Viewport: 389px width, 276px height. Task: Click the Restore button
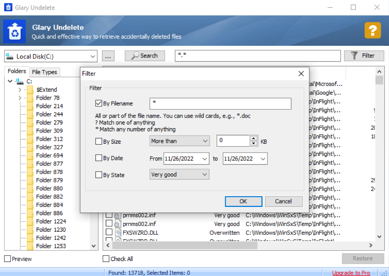pos(363,258)
